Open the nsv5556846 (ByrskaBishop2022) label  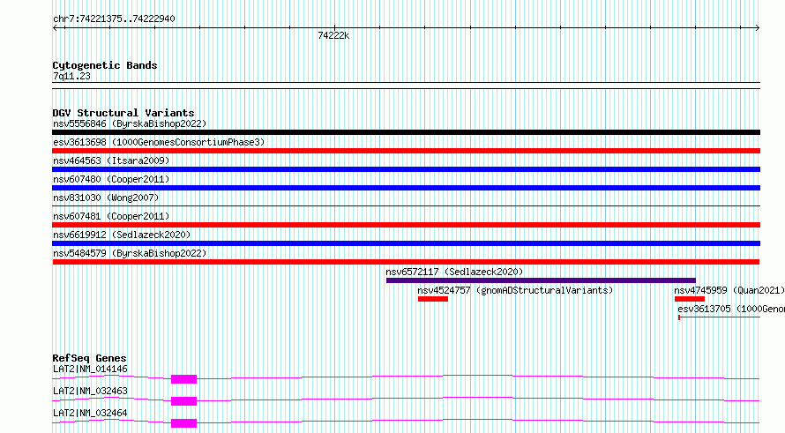tap(130, 123)
